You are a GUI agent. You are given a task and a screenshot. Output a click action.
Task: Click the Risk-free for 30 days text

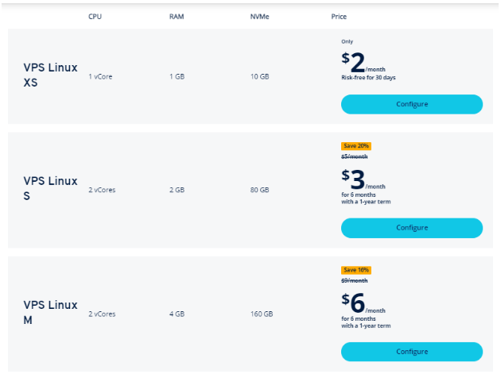[368, 77]
